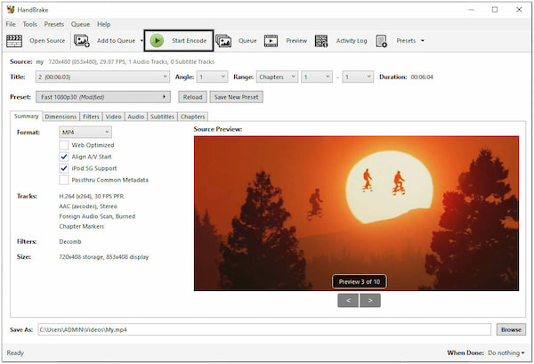
Task: Click the Save As file path field
Action: pyautogui.click(x=264, y=329)
